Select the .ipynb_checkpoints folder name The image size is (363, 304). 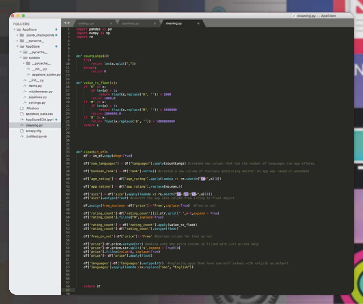click(40, 35)
